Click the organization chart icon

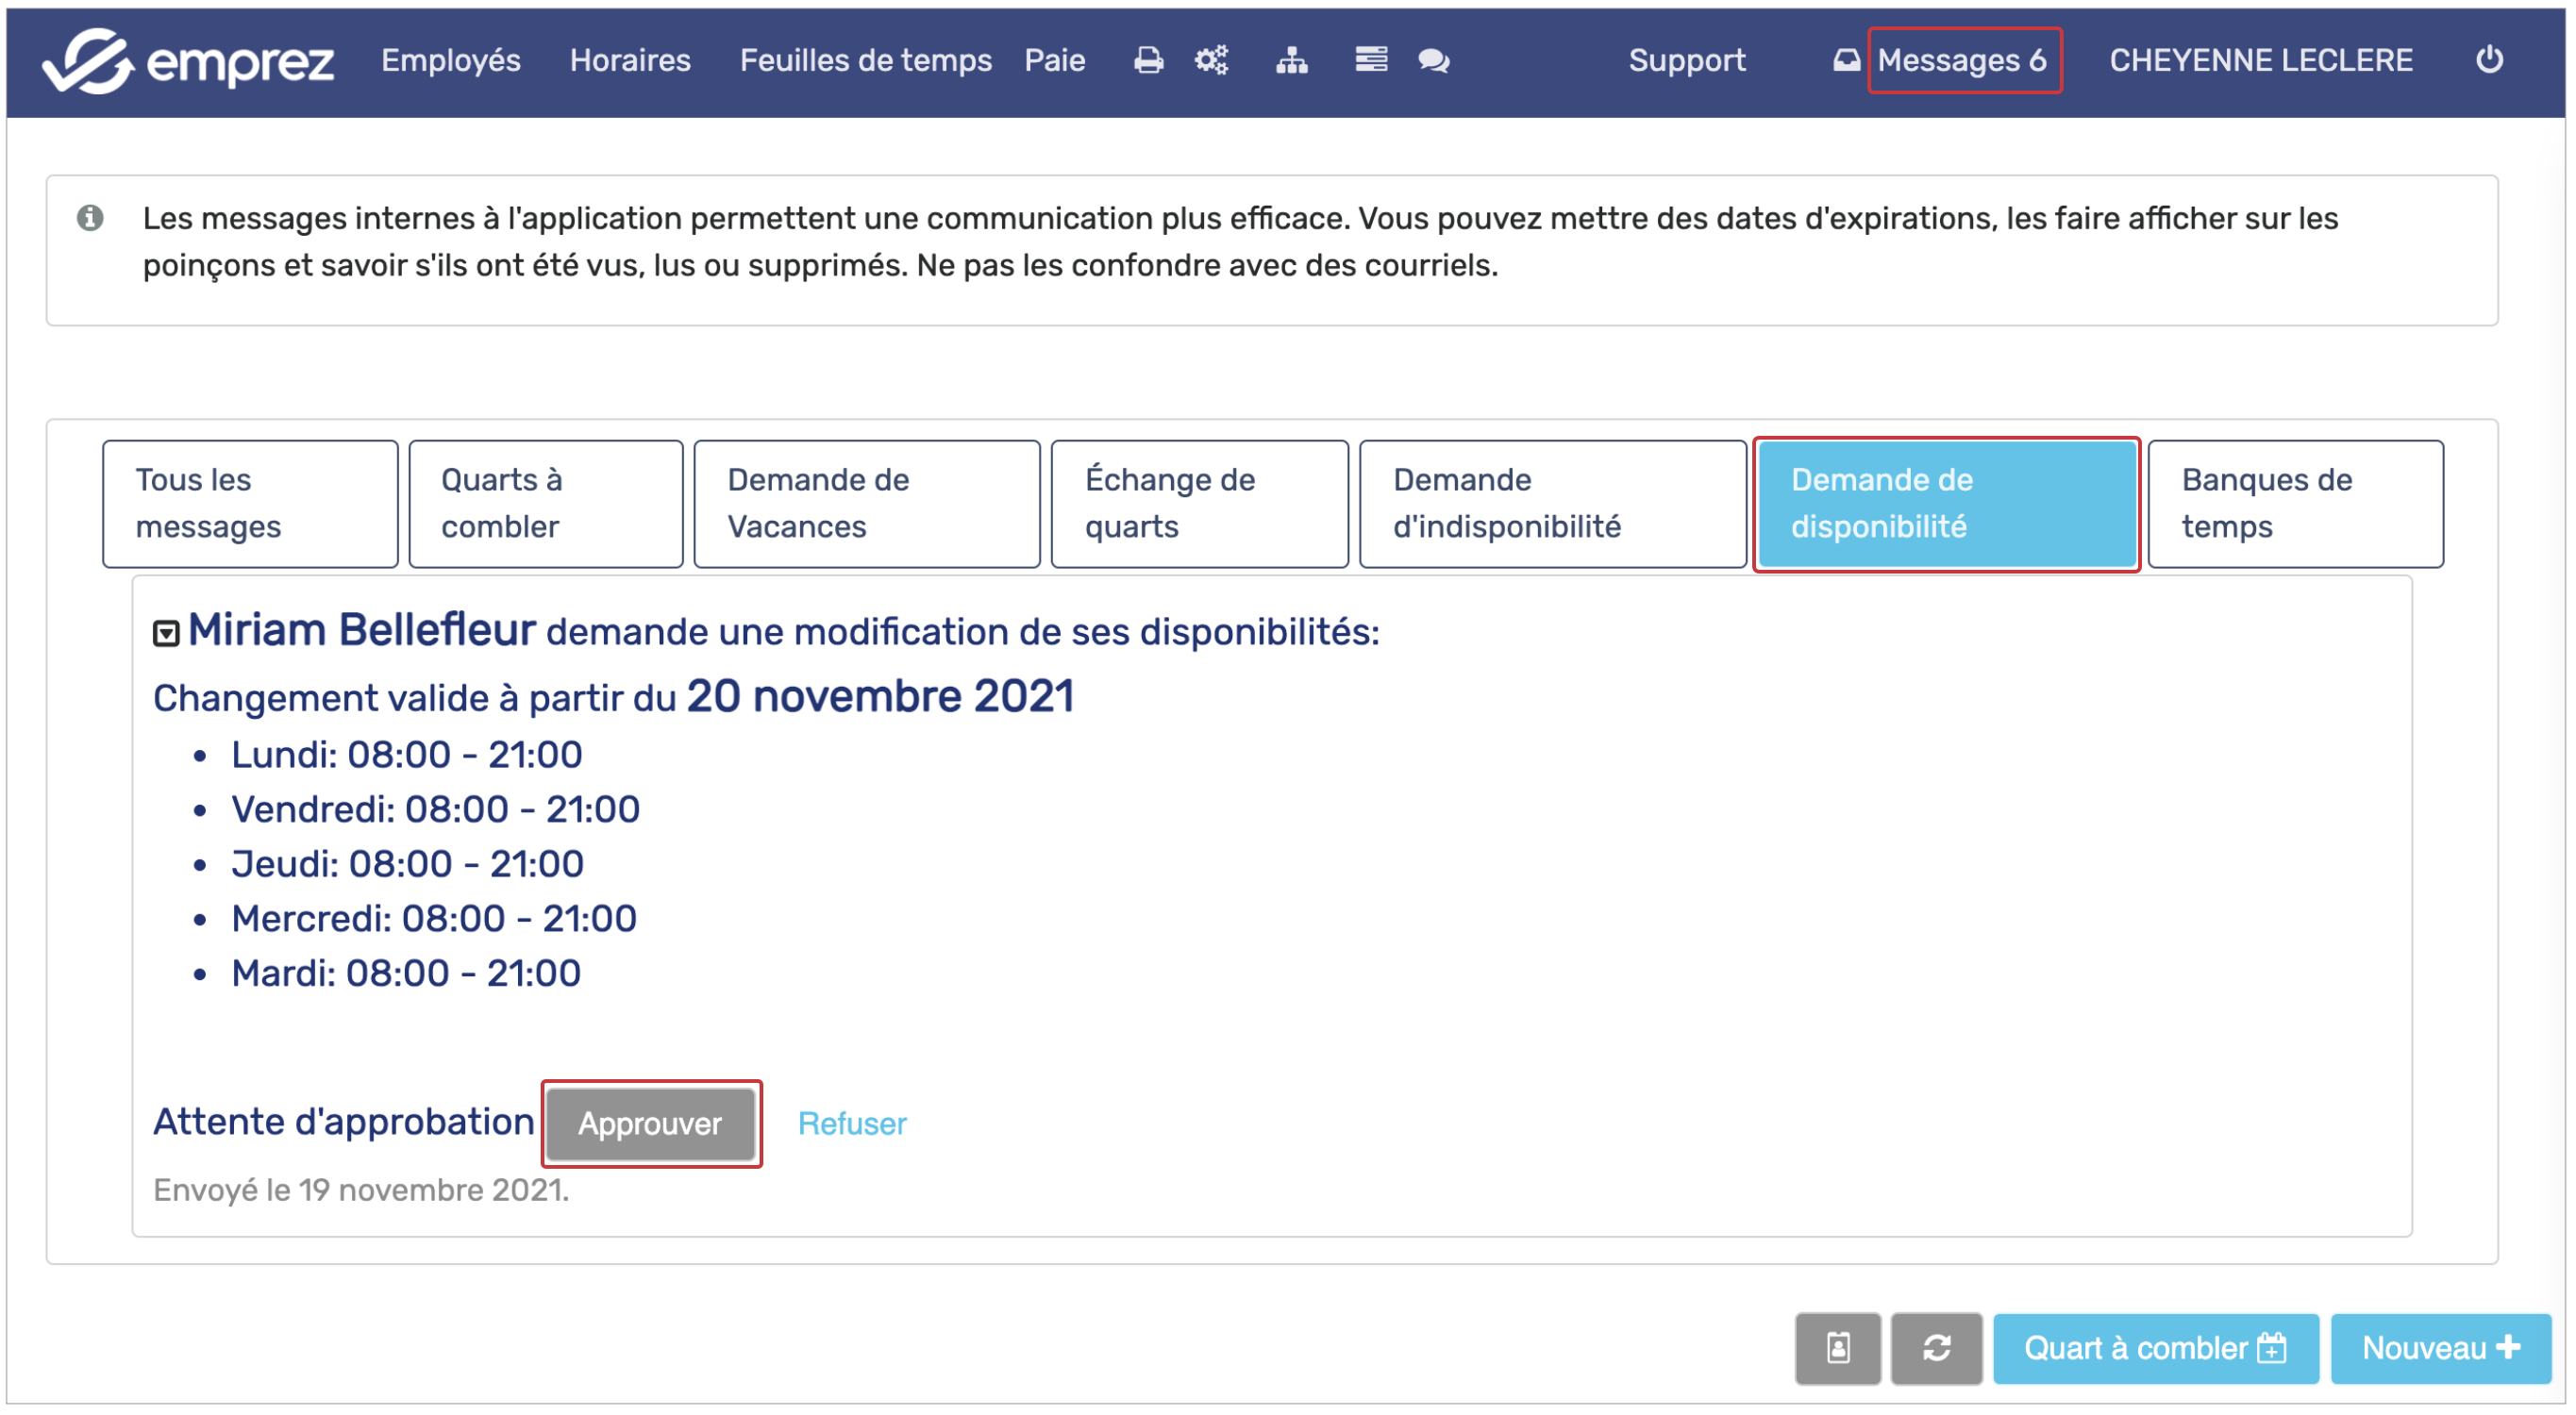tap(1291, 61)
